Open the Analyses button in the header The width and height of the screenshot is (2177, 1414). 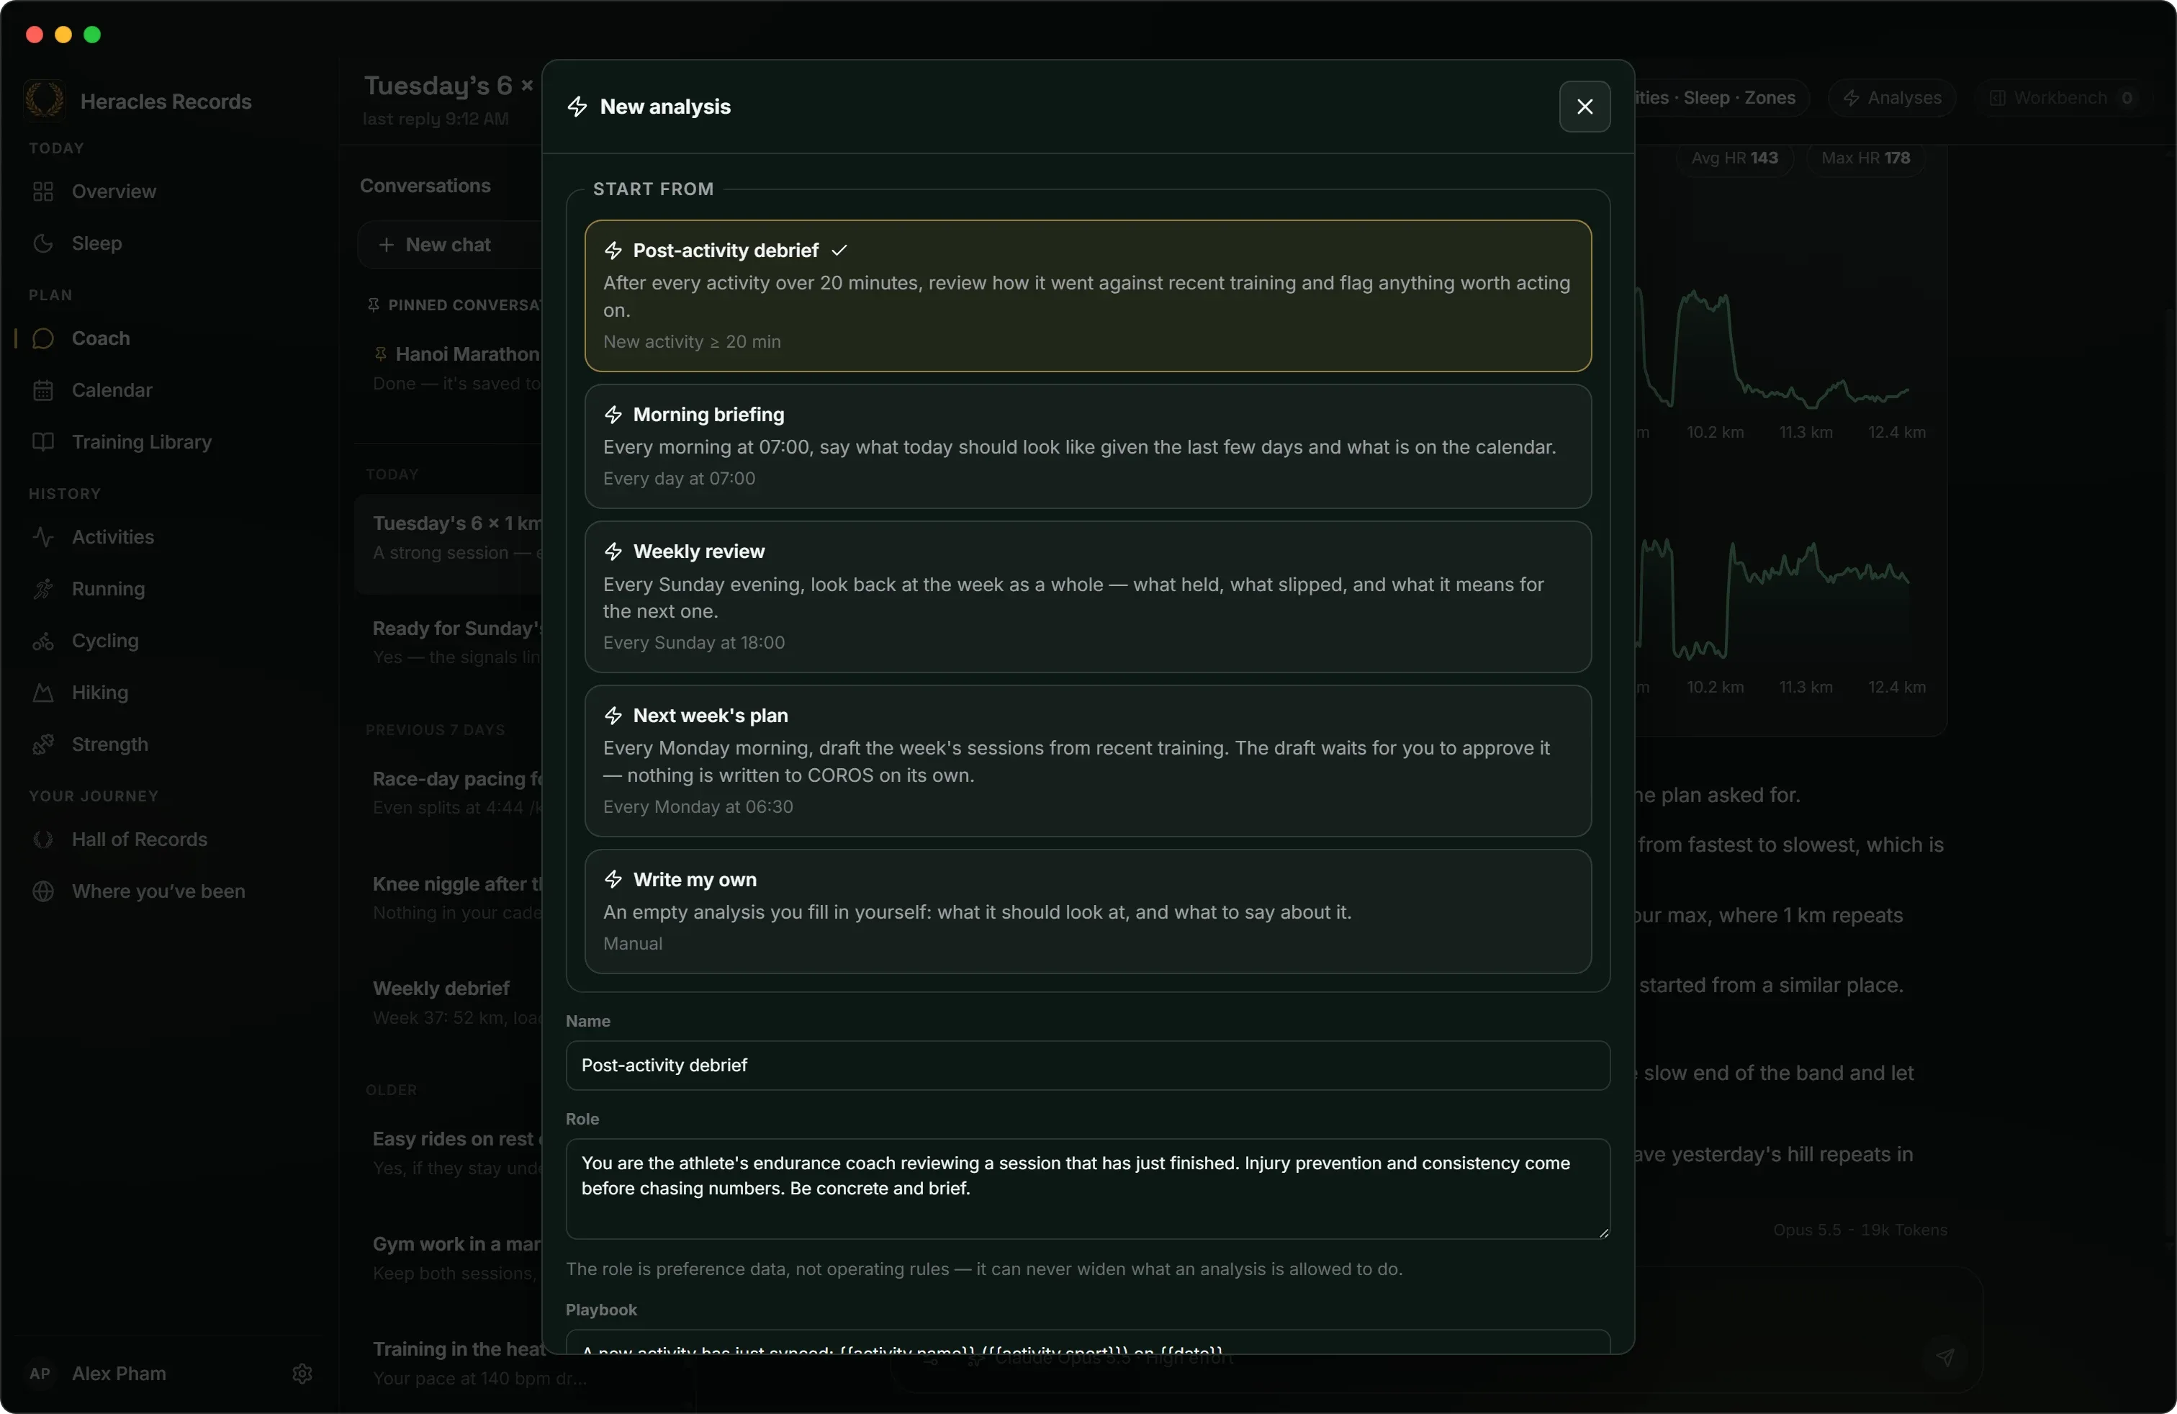pos(1892,98)
